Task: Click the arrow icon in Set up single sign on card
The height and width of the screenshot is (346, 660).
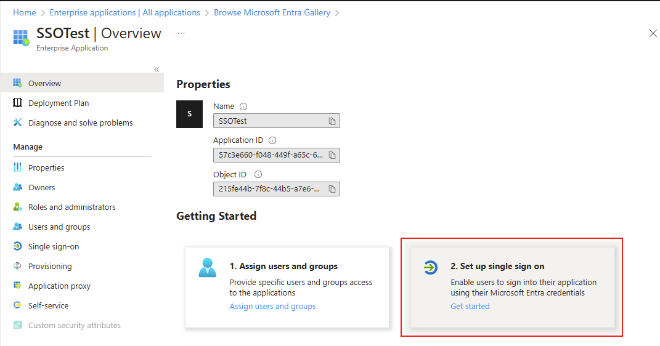Action: pos(431,267)
